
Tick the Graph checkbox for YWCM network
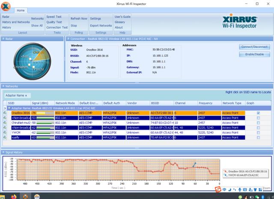click(x=258, y=132)
